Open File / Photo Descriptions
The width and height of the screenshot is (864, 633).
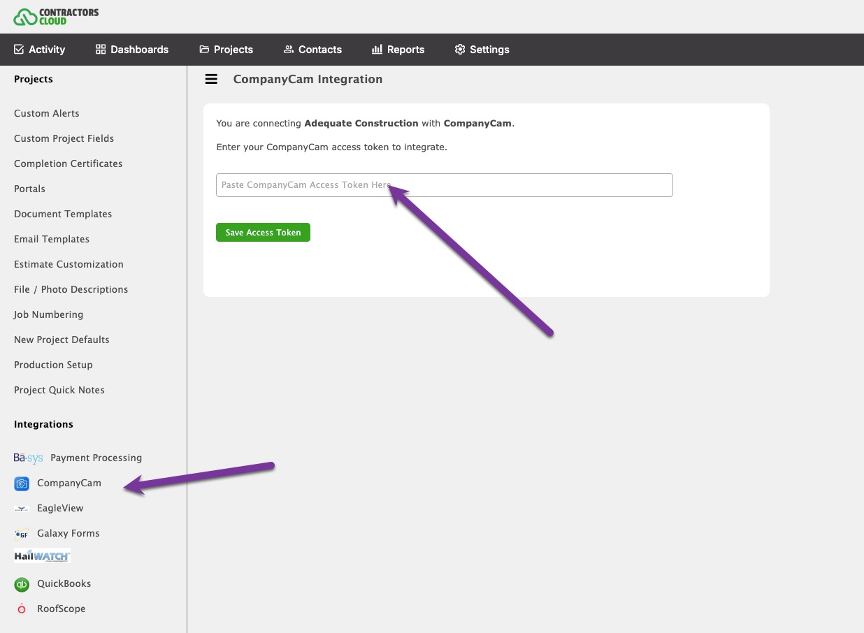coord(71,289)
